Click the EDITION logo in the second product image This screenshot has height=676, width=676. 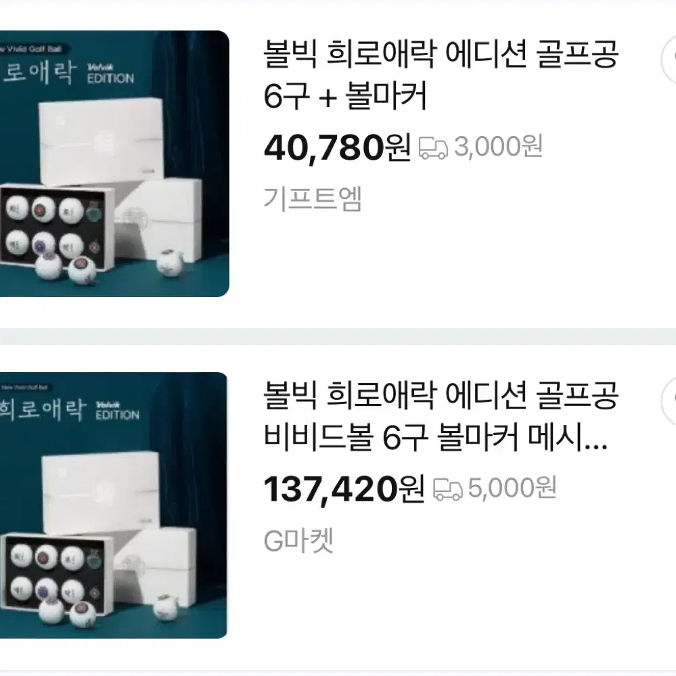point(117,411)
